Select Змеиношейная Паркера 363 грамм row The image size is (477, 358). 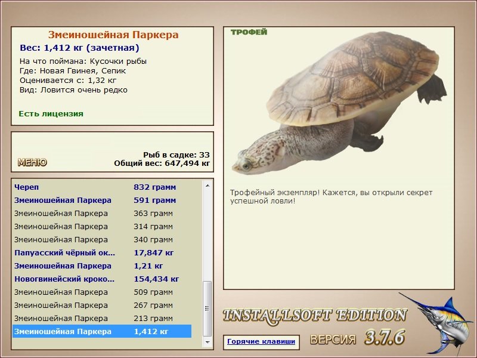(102, 214)
